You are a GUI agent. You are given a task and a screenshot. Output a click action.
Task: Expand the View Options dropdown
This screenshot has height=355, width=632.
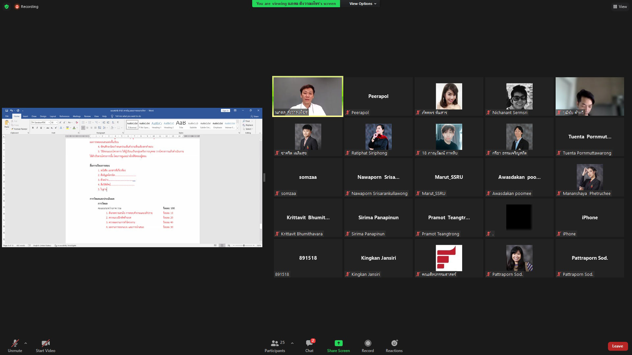(362, 4)
